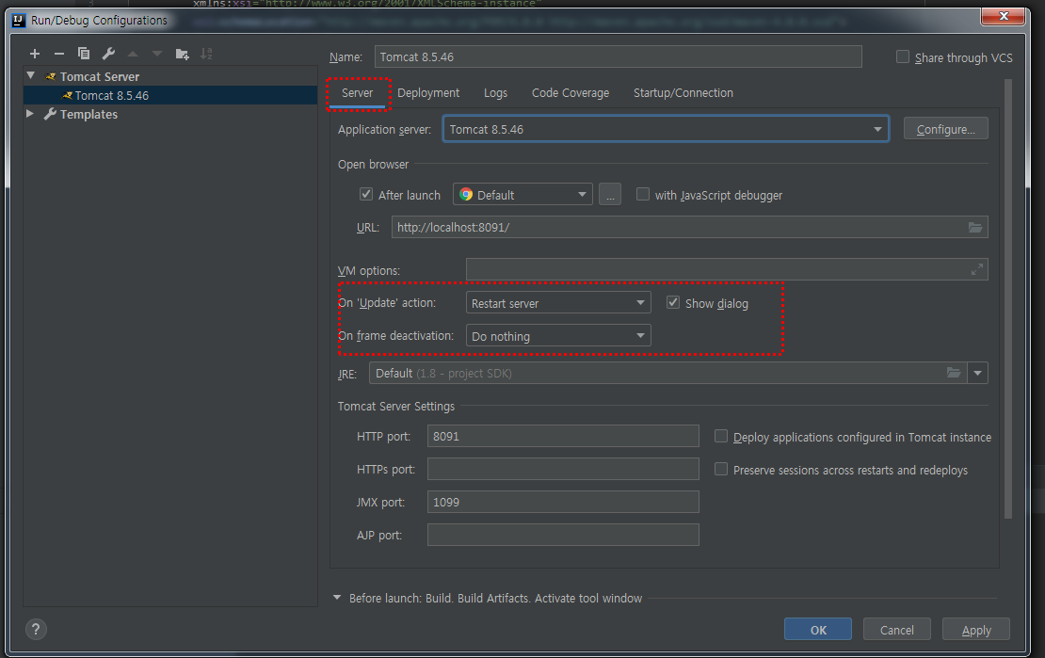
Task: Browse URL with folder icon
Action: point(975,227)
